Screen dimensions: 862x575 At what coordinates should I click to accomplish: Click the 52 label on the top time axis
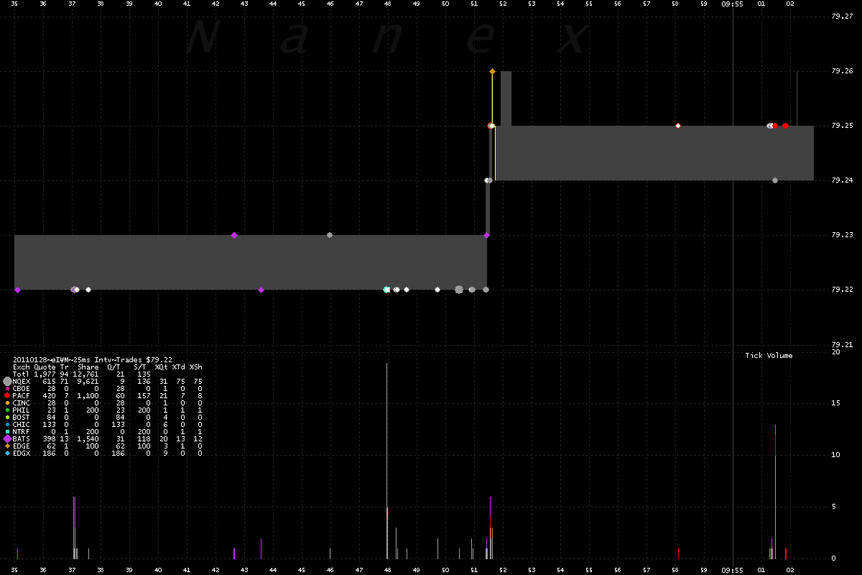[x=503, y=4]
